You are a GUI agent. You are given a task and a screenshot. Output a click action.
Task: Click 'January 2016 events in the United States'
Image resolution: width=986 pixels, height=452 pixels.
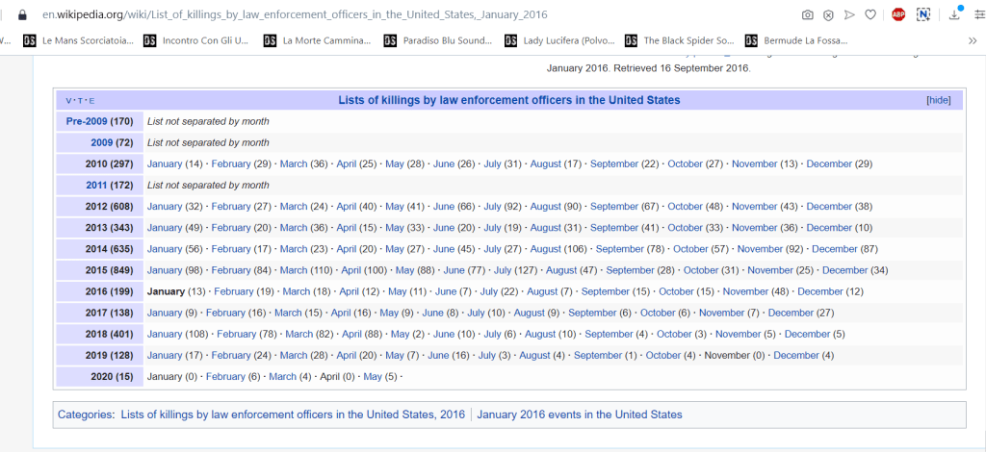[579, 414]
